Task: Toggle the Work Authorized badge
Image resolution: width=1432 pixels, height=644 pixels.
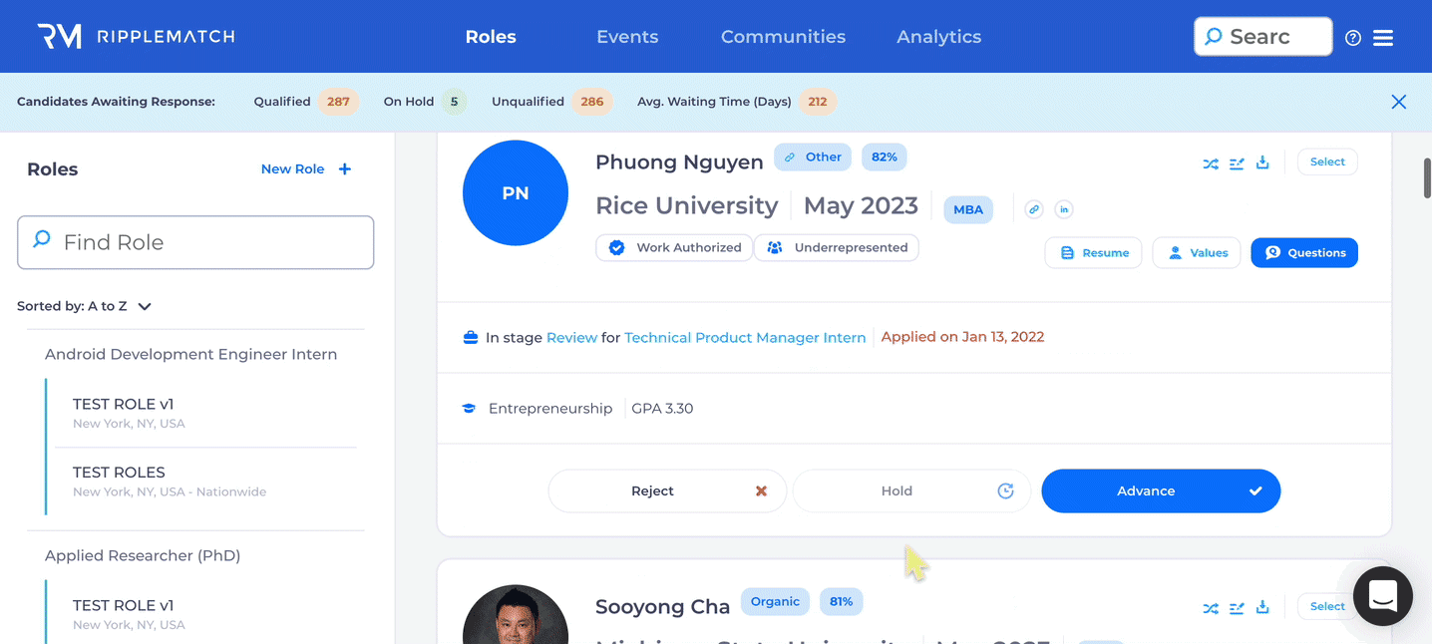Action: (x=674, y=247)
